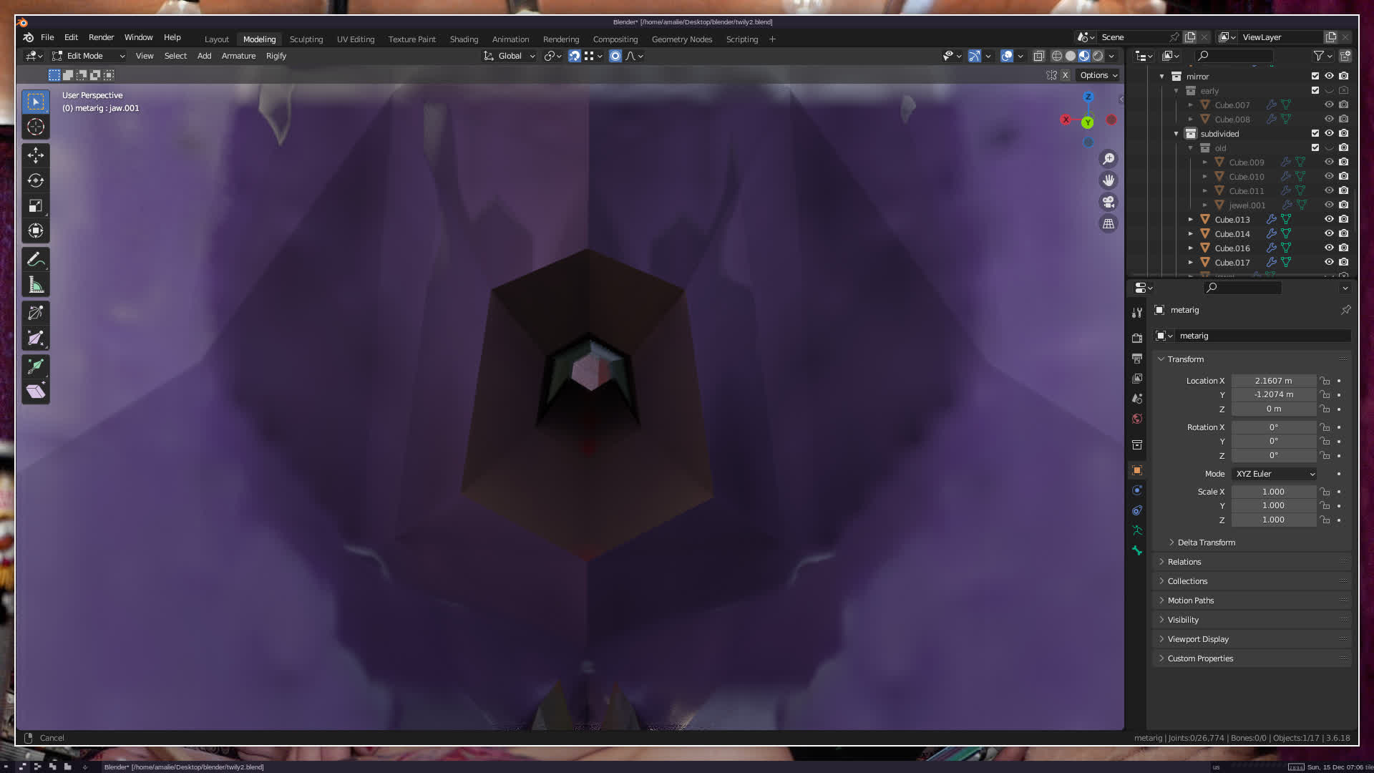Switch to the Sculpting workspace tab
The height and width of the screenshot is (773, 1374).
tap(306, 39)
